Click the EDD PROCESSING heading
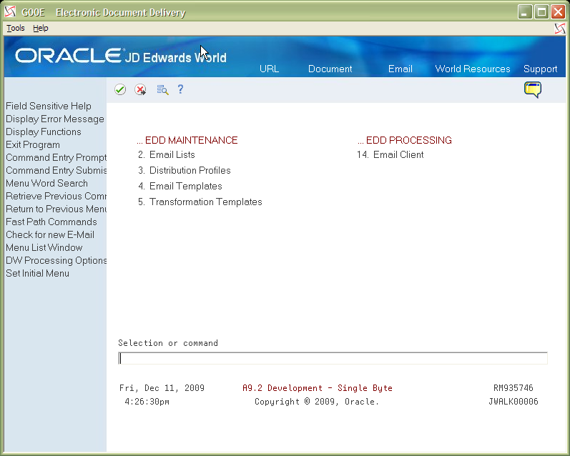The height and width of the screenshot is (456, 570). point(405,140)
